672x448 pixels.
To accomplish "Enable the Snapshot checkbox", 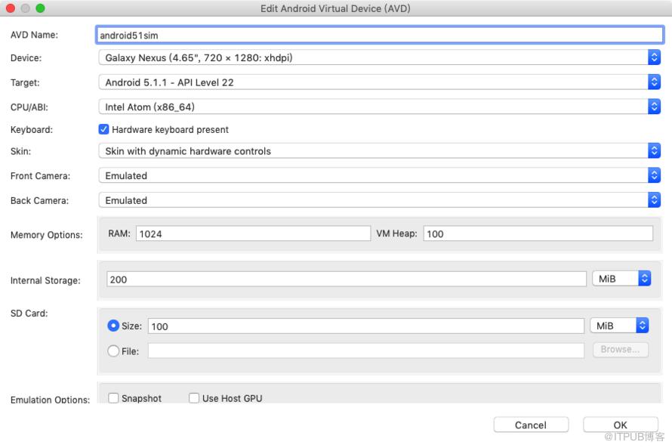I will tap(113, 398).
